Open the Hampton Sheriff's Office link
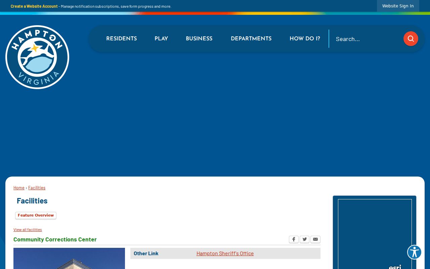Image resolution: width=430 pixels, height=269 pixels. [x=225, y=253]
